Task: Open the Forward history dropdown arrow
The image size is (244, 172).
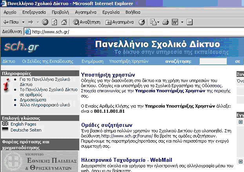Action: (38, 22)
